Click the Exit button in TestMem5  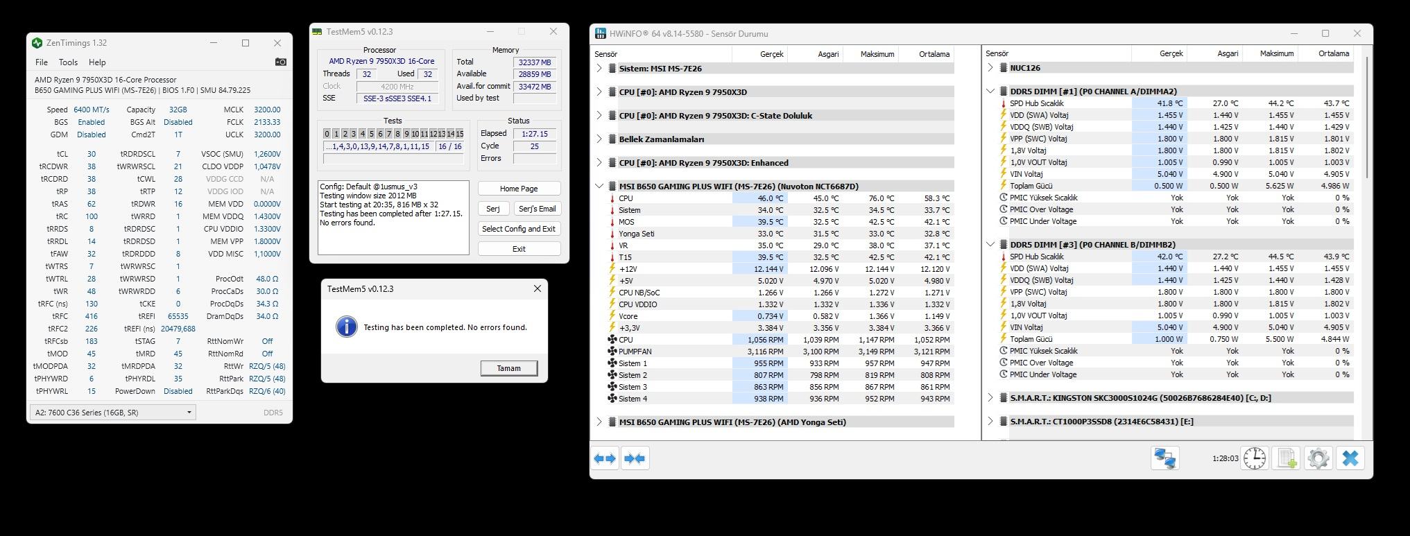click(x=519, y=249)
